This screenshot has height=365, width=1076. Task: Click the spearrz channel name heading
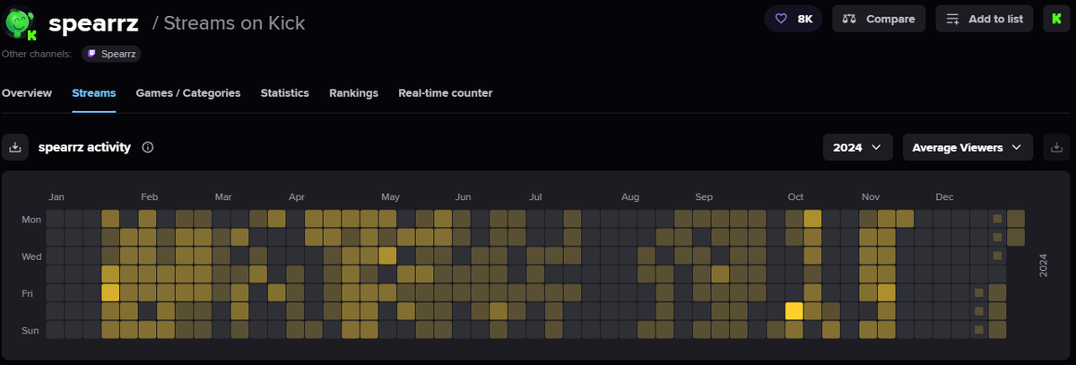click(93, 22)
